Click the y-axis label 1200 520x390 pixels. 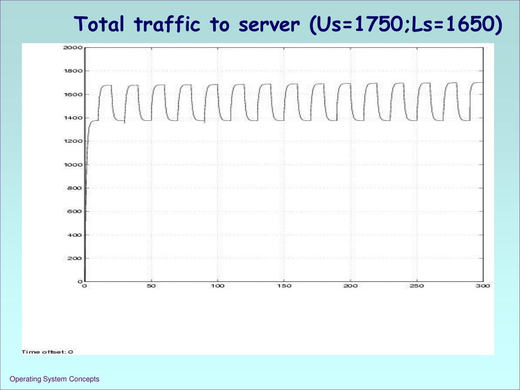point(73,141)
